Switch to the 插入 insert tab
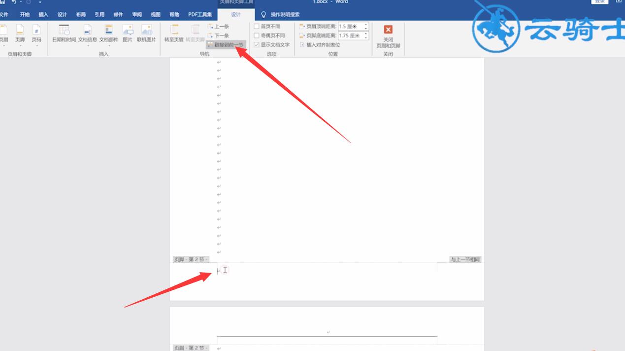 (43, 15)
